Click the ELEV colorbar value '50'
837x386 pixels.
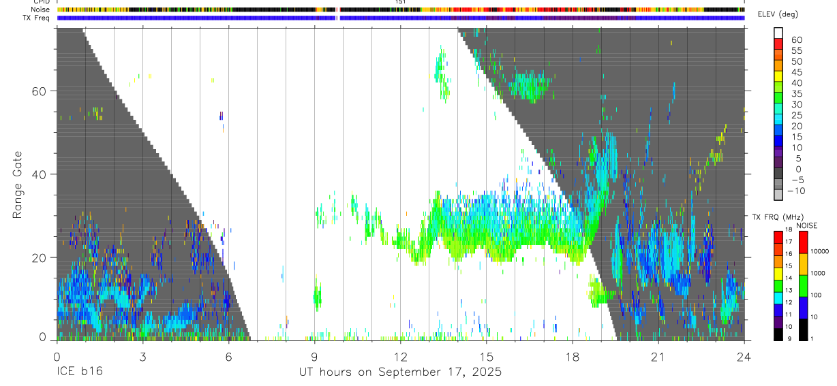coord(796,62)
